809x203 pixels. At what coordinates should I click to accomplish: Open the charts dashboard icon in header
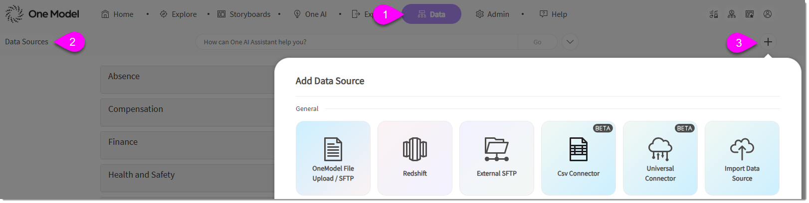pyautogui.click(x=714, y=14)
